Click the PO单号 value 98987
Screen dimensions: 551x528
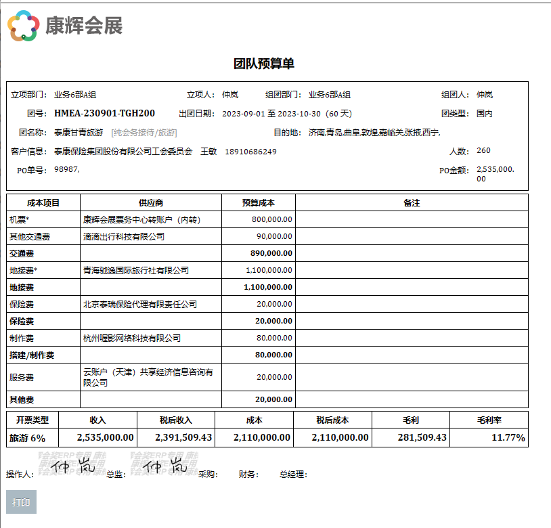66,169
